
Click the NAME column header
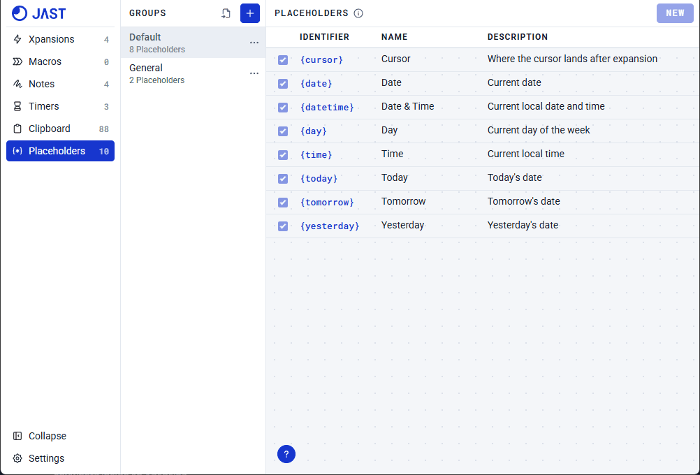coord(394,37)
